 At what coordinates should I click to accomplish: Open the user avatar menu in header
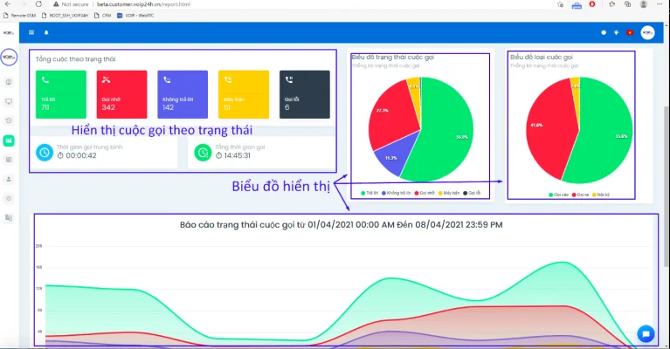pyautogui.click(x=647, y=33)
